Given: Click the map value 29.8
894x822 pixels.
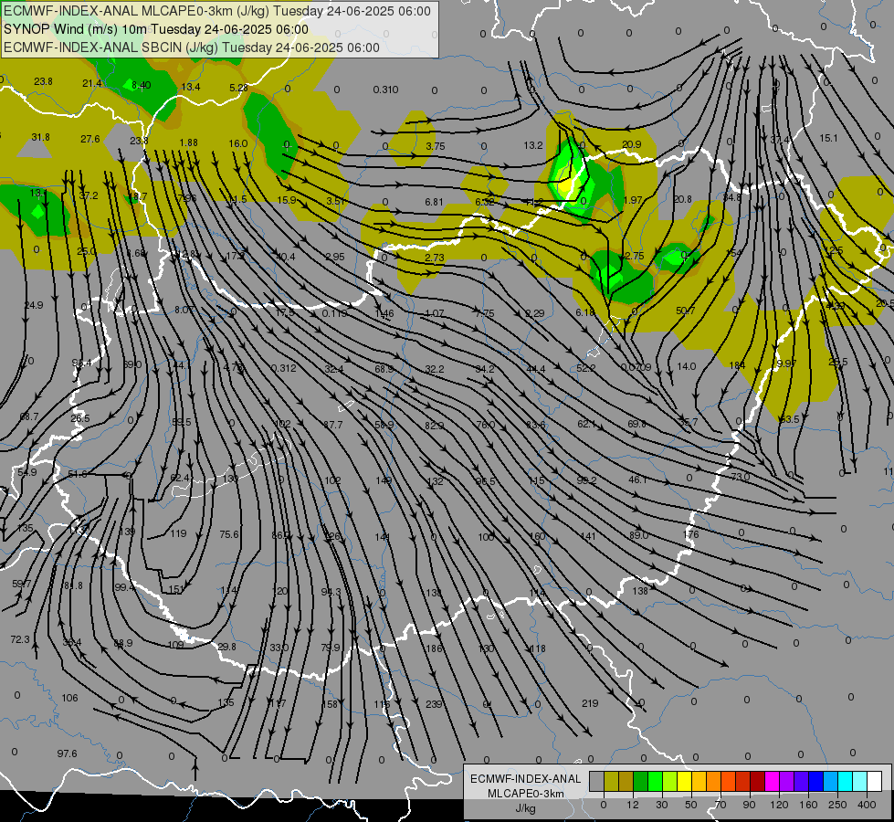Looking at the screenshot, I should tap(226, 647).
